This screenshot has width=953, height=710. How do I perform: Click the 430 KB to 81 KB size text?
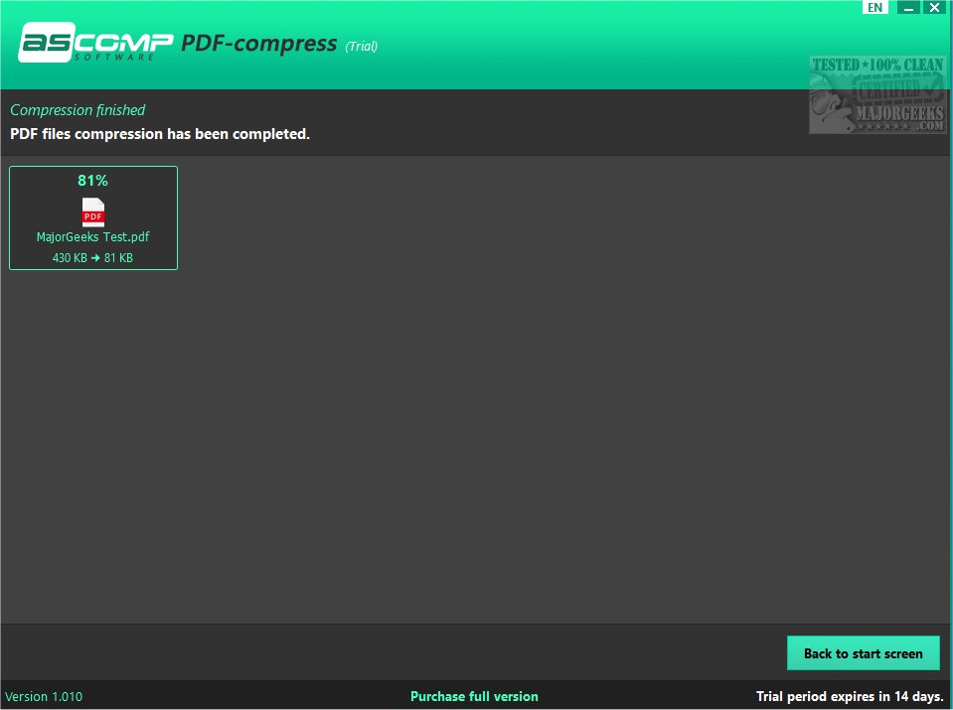[x=92, y=257]
